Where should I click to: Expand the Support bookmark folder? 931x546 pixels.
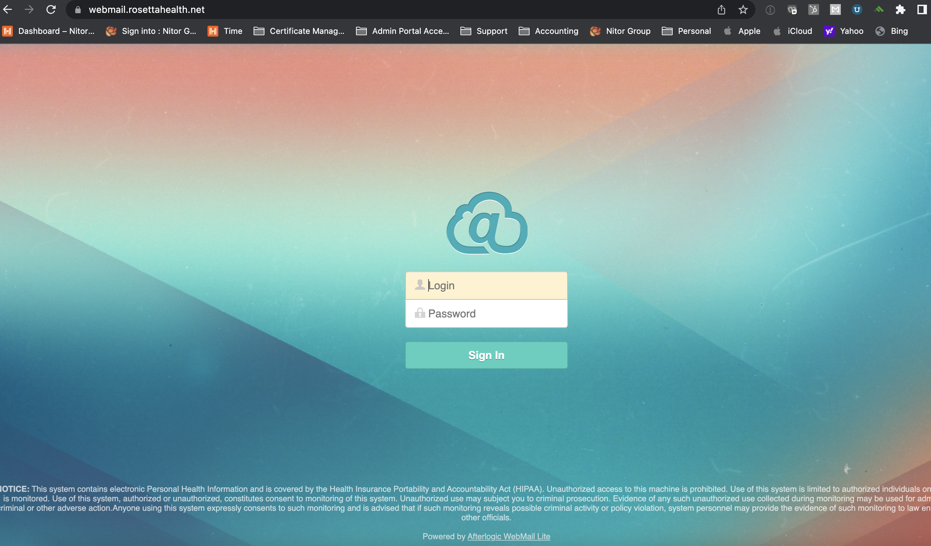tap(483, 31)
